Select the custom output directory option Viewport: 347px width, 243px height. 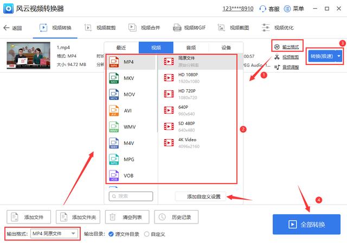click(x=146, y=234)
